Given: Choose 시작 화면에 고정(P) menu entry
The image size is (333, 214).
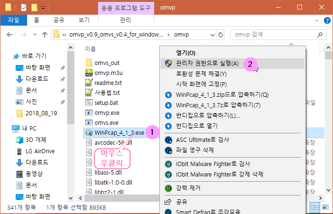Looking at the screenshot, I should click(x=233, y=84).
